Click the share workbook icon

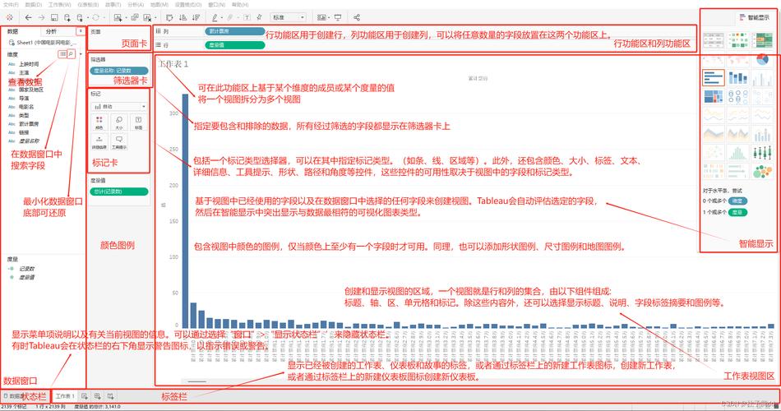tap(357, 17)
